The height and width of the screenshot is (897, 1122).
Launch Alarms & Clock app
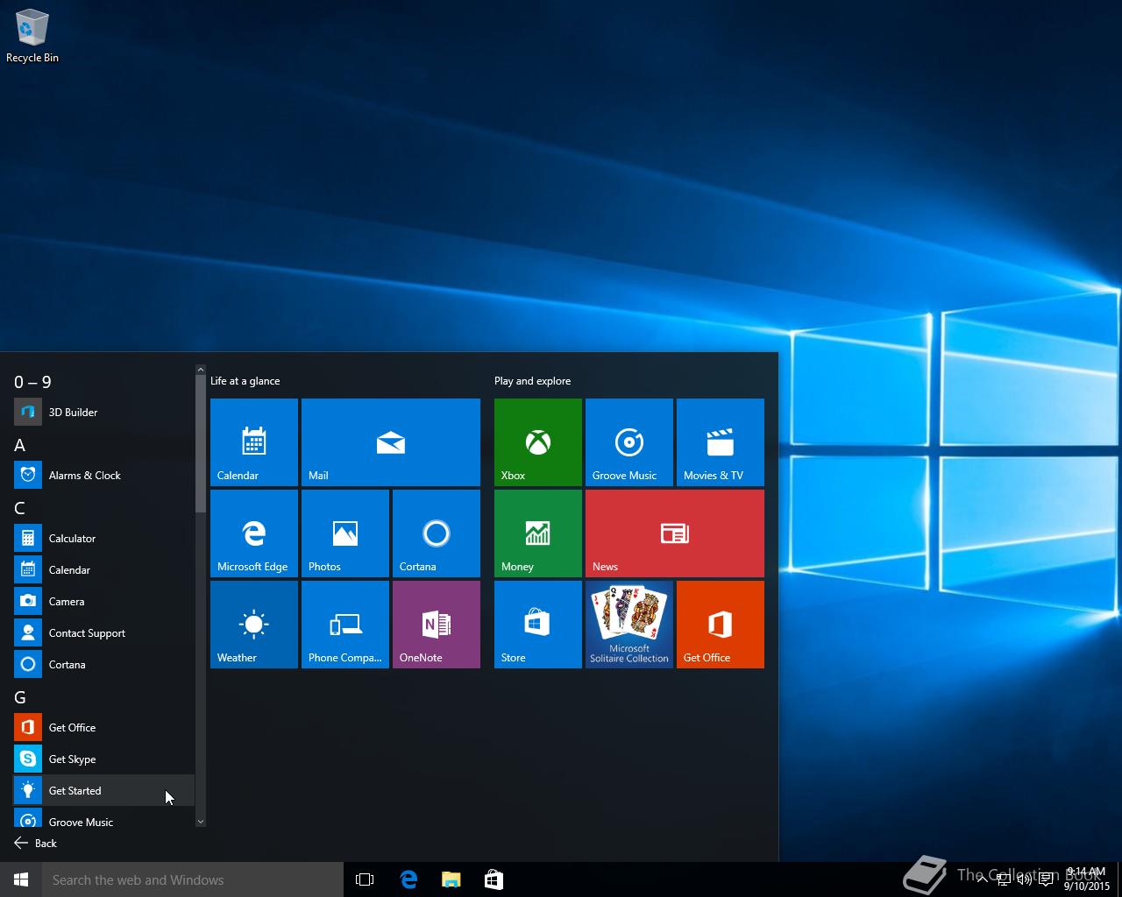tap(103, 475)
